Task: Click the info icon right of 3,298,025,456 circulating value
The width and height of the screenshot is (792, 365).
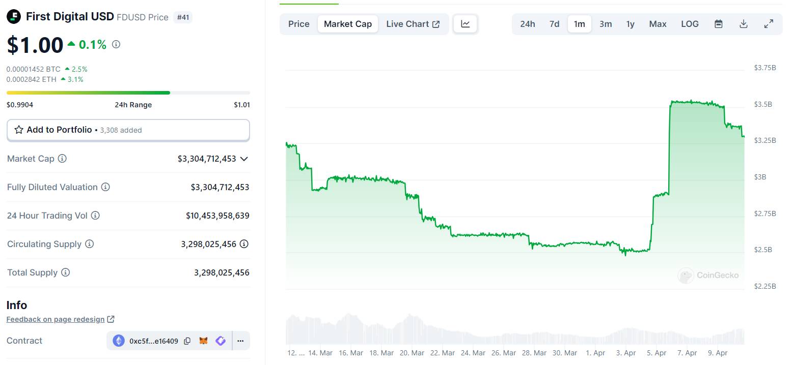Action: point(244,244)
